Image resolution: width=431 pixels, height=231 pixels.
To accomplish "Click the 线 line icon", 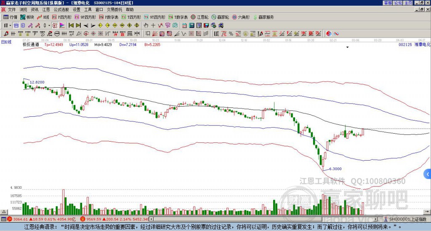I will pyautogui.click(x=175, y=26).
